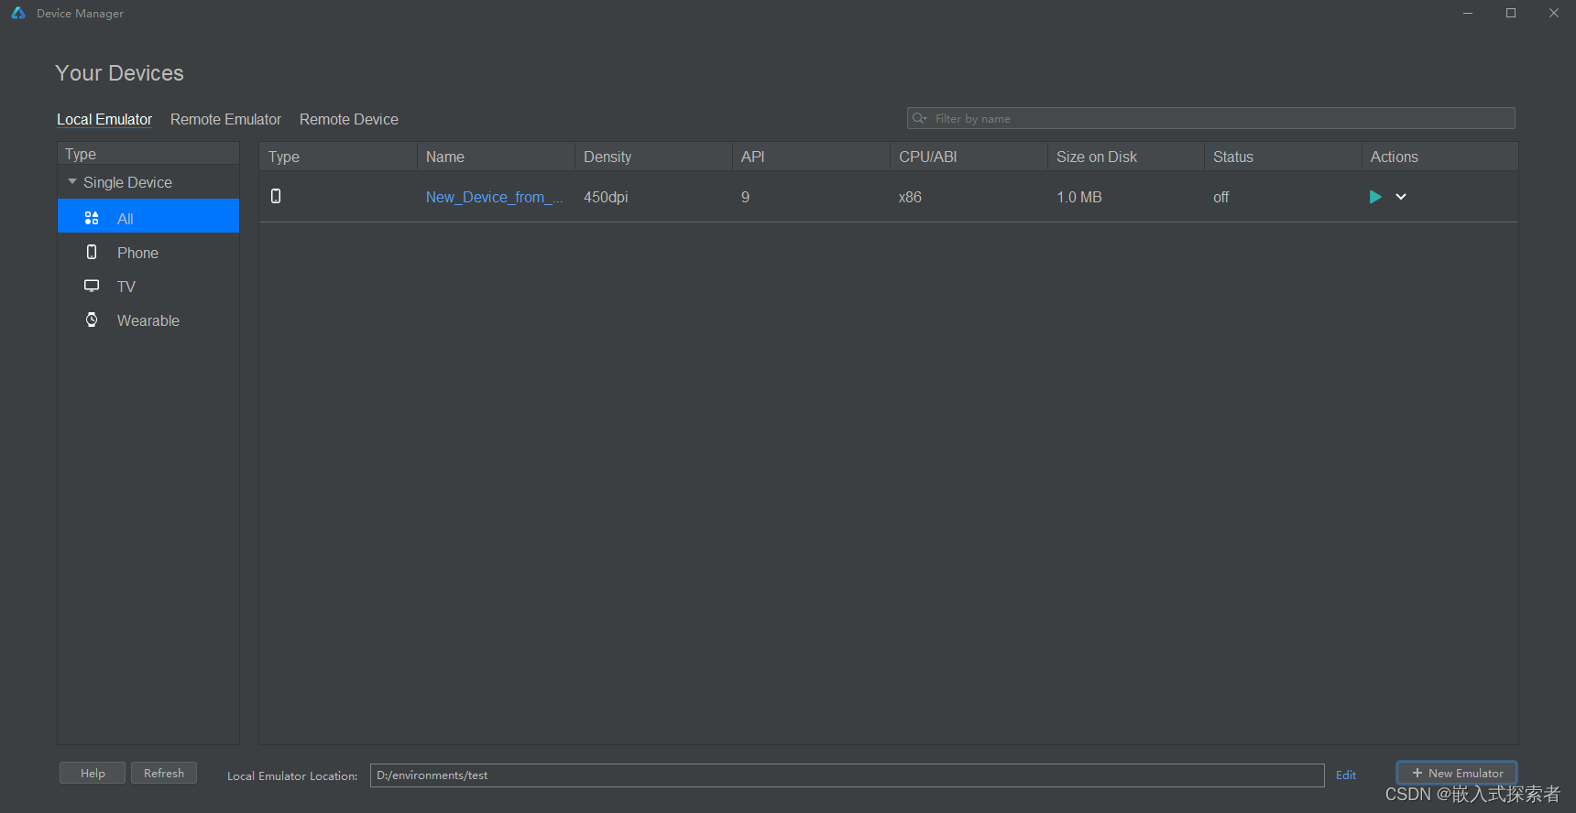Viewport: 1576px width, 813px height.
Task: Click the Type column header in device table
Action: tap(338, 157)
